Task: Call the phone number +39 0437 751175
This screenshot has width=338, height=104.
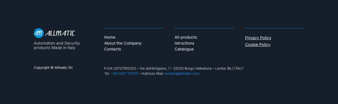Action: click(124, 73)
